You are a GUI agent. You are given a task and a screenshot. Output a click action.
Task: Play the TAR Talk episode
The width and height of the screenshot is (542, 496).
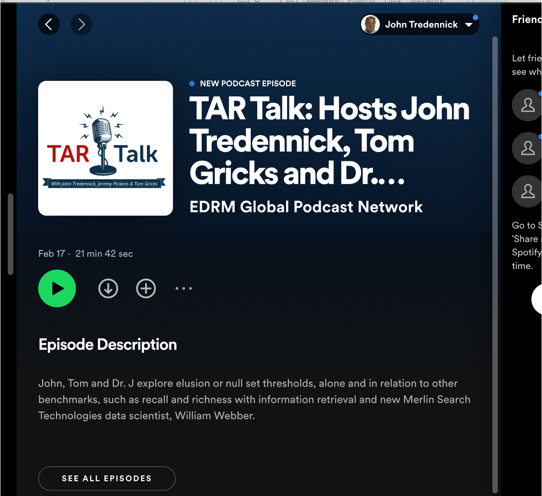(57, 288)
